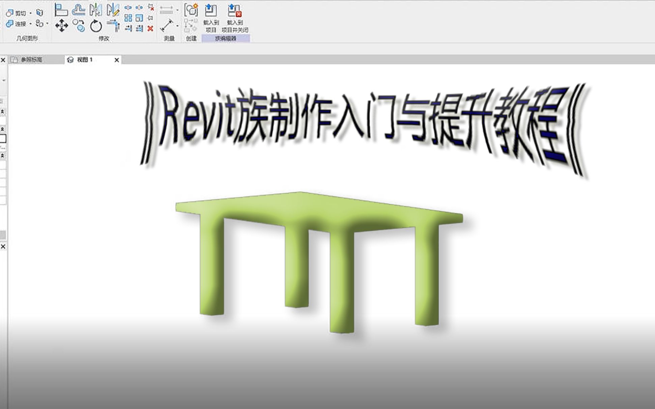Open the 剪切 (Cut) dropdown arrow
Image resolution: width=655 pixels, height=409 pixels.
pyautogui.click(x=30, y=13)
